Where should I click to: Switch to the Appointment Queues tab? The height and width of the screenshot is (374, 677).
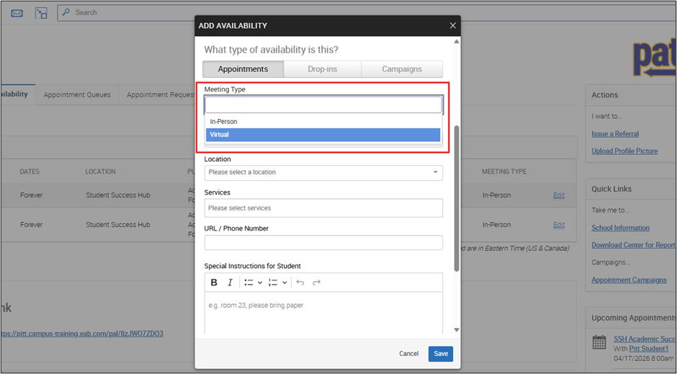(x=77, y=94)
